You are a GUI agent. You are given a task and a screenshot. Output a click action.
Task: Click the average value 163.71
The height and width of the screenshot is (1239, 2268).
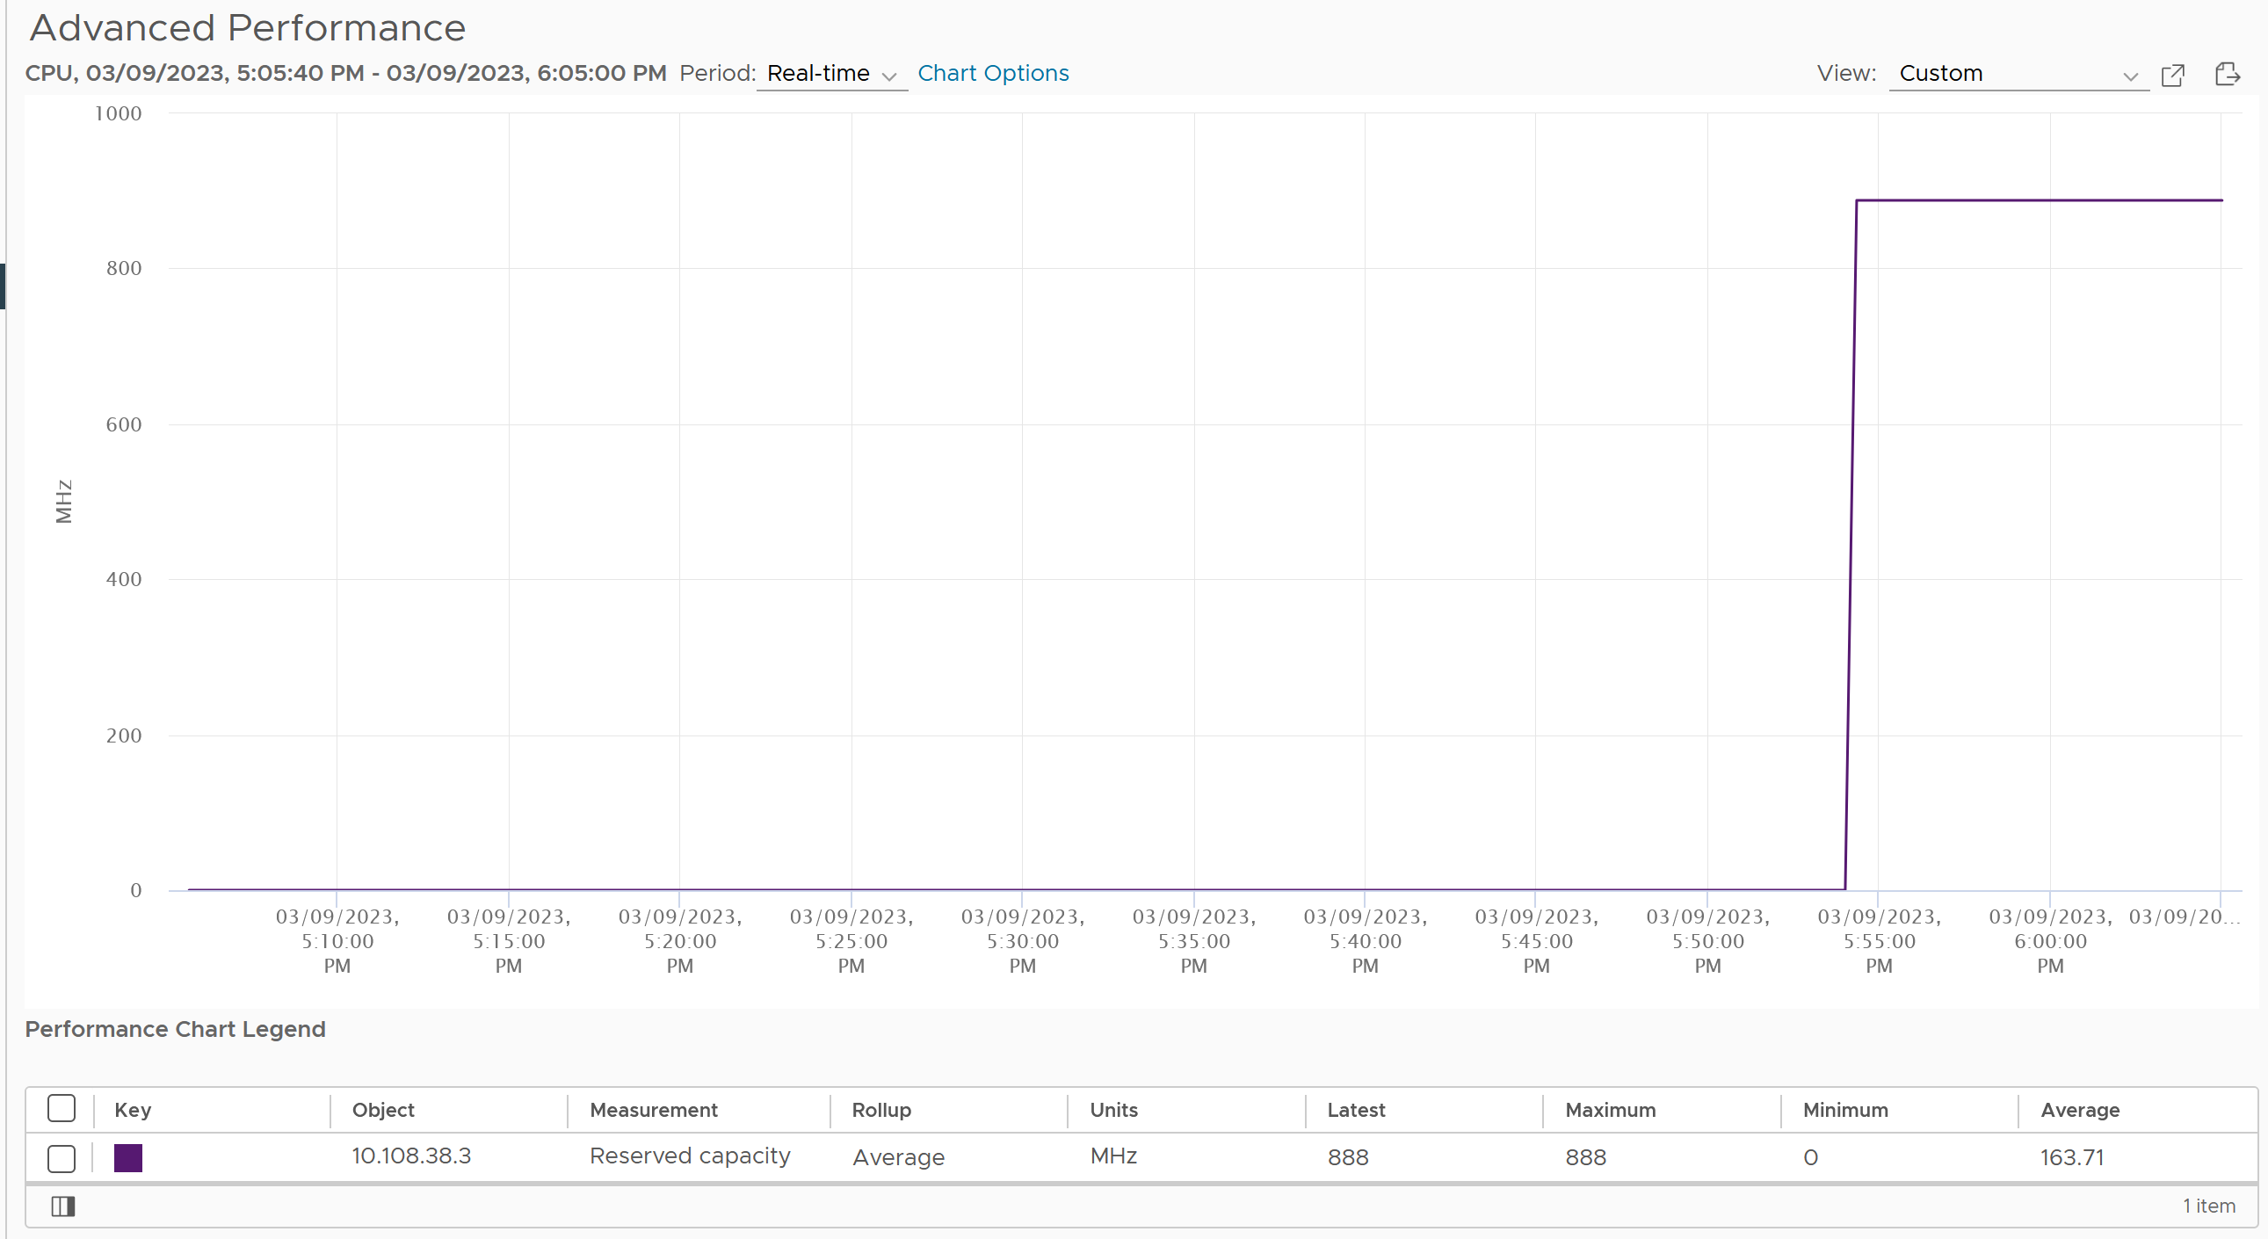[x=2072, y=1157]
